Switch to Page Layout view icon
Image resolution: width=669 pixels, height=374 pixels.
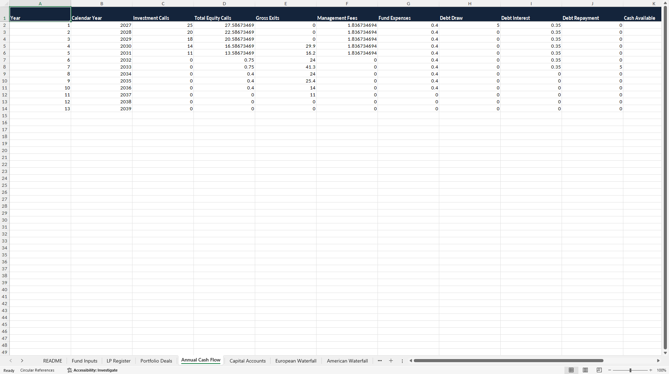[x=585, y=370]
